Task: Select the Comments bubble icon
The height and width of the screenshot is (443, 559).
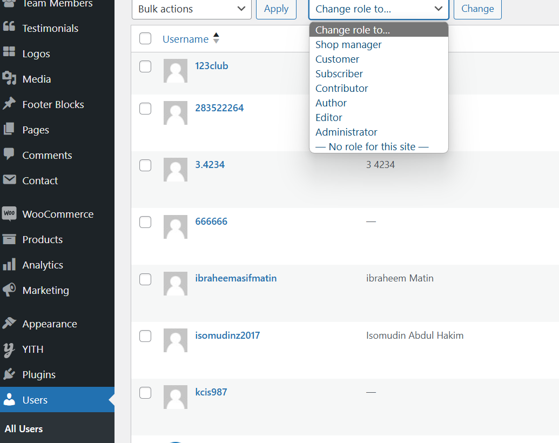Action: pyautogui.click(x=10, y=155)
